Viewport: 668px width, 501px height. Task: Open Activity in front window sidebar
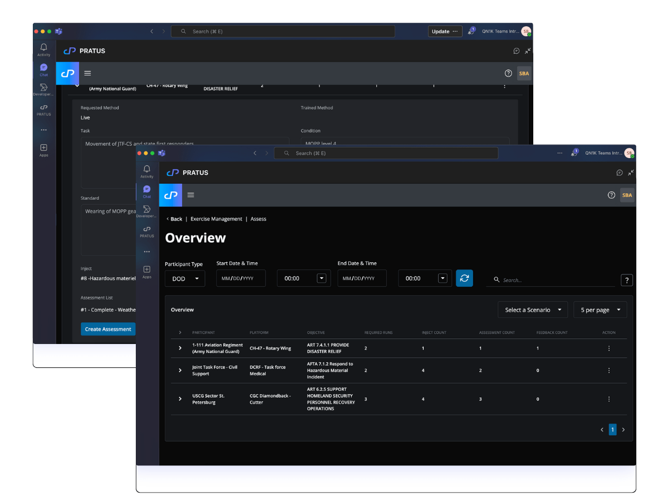click(x=147, y=171)
